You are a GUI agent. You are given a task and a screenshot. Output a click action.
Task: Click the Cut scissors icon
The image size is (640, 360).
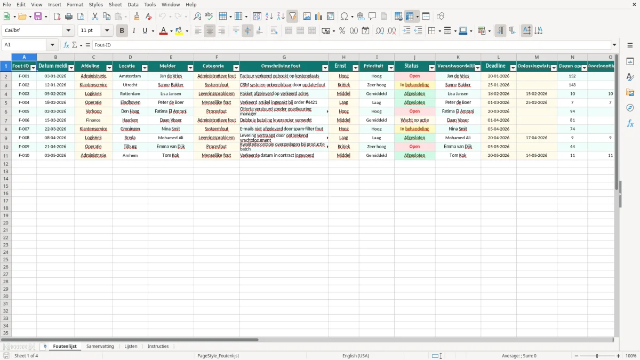point(95,17)
